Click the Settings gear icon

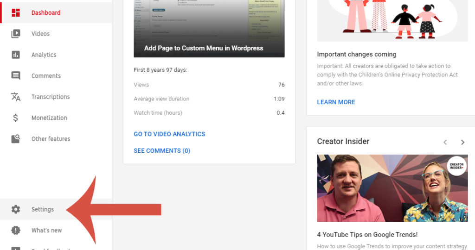tap(16, 209)
